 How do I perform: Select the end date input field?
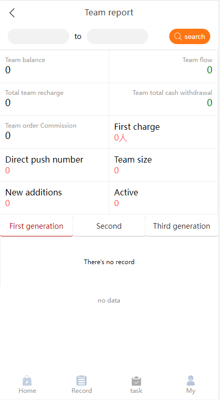[x=117, y=36]
